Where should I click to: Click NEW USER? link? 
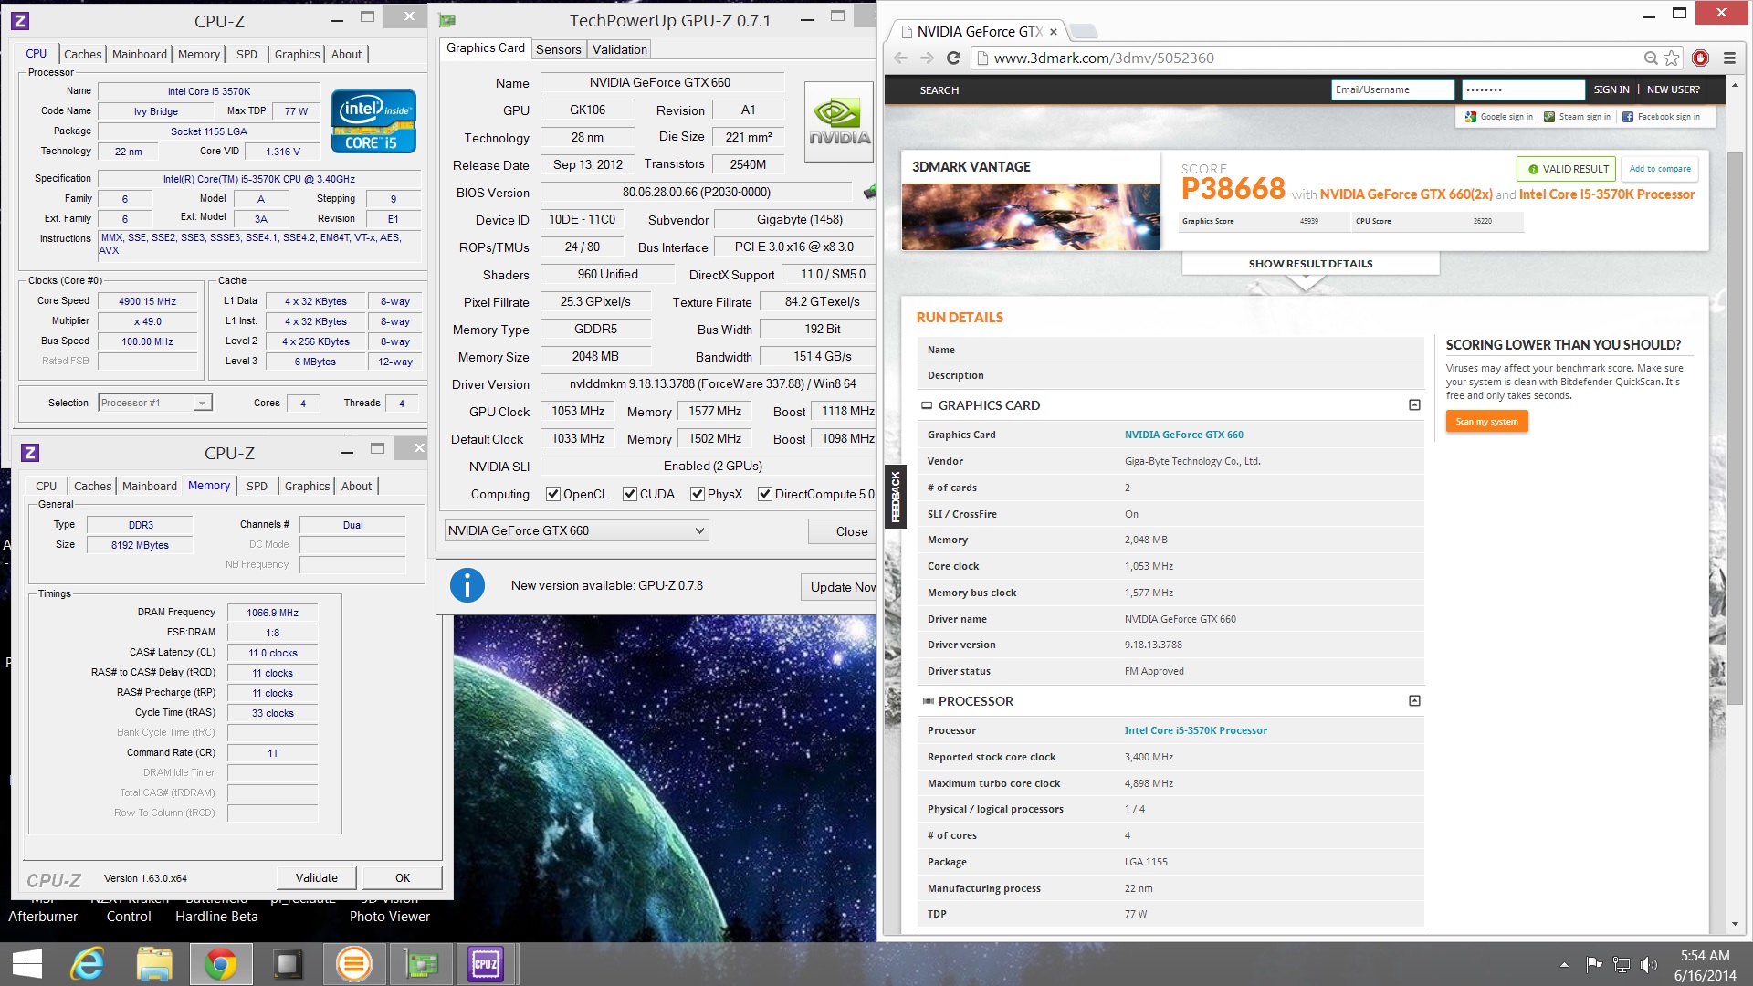pyautogui.click(x=1673, y=89)
